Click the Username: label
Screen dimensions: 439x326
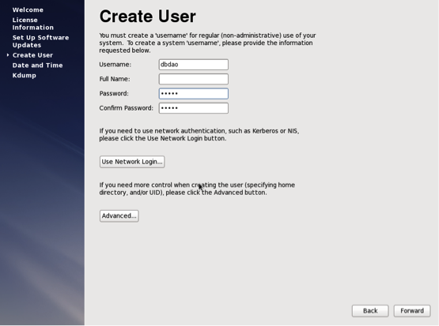coord(115,65)
